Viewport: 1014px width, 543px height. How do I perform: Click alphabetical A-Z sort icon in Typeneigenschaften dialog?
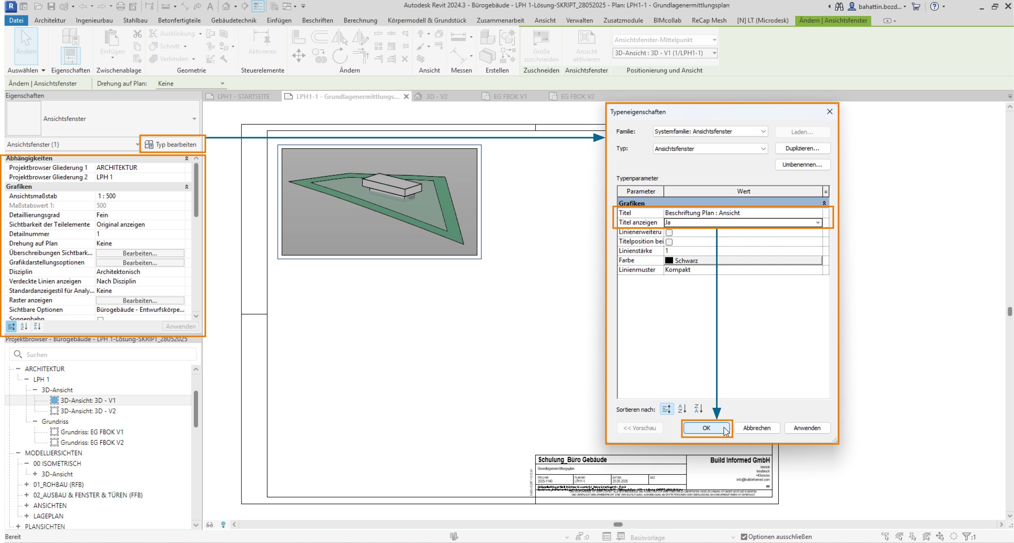coord(682,409)
